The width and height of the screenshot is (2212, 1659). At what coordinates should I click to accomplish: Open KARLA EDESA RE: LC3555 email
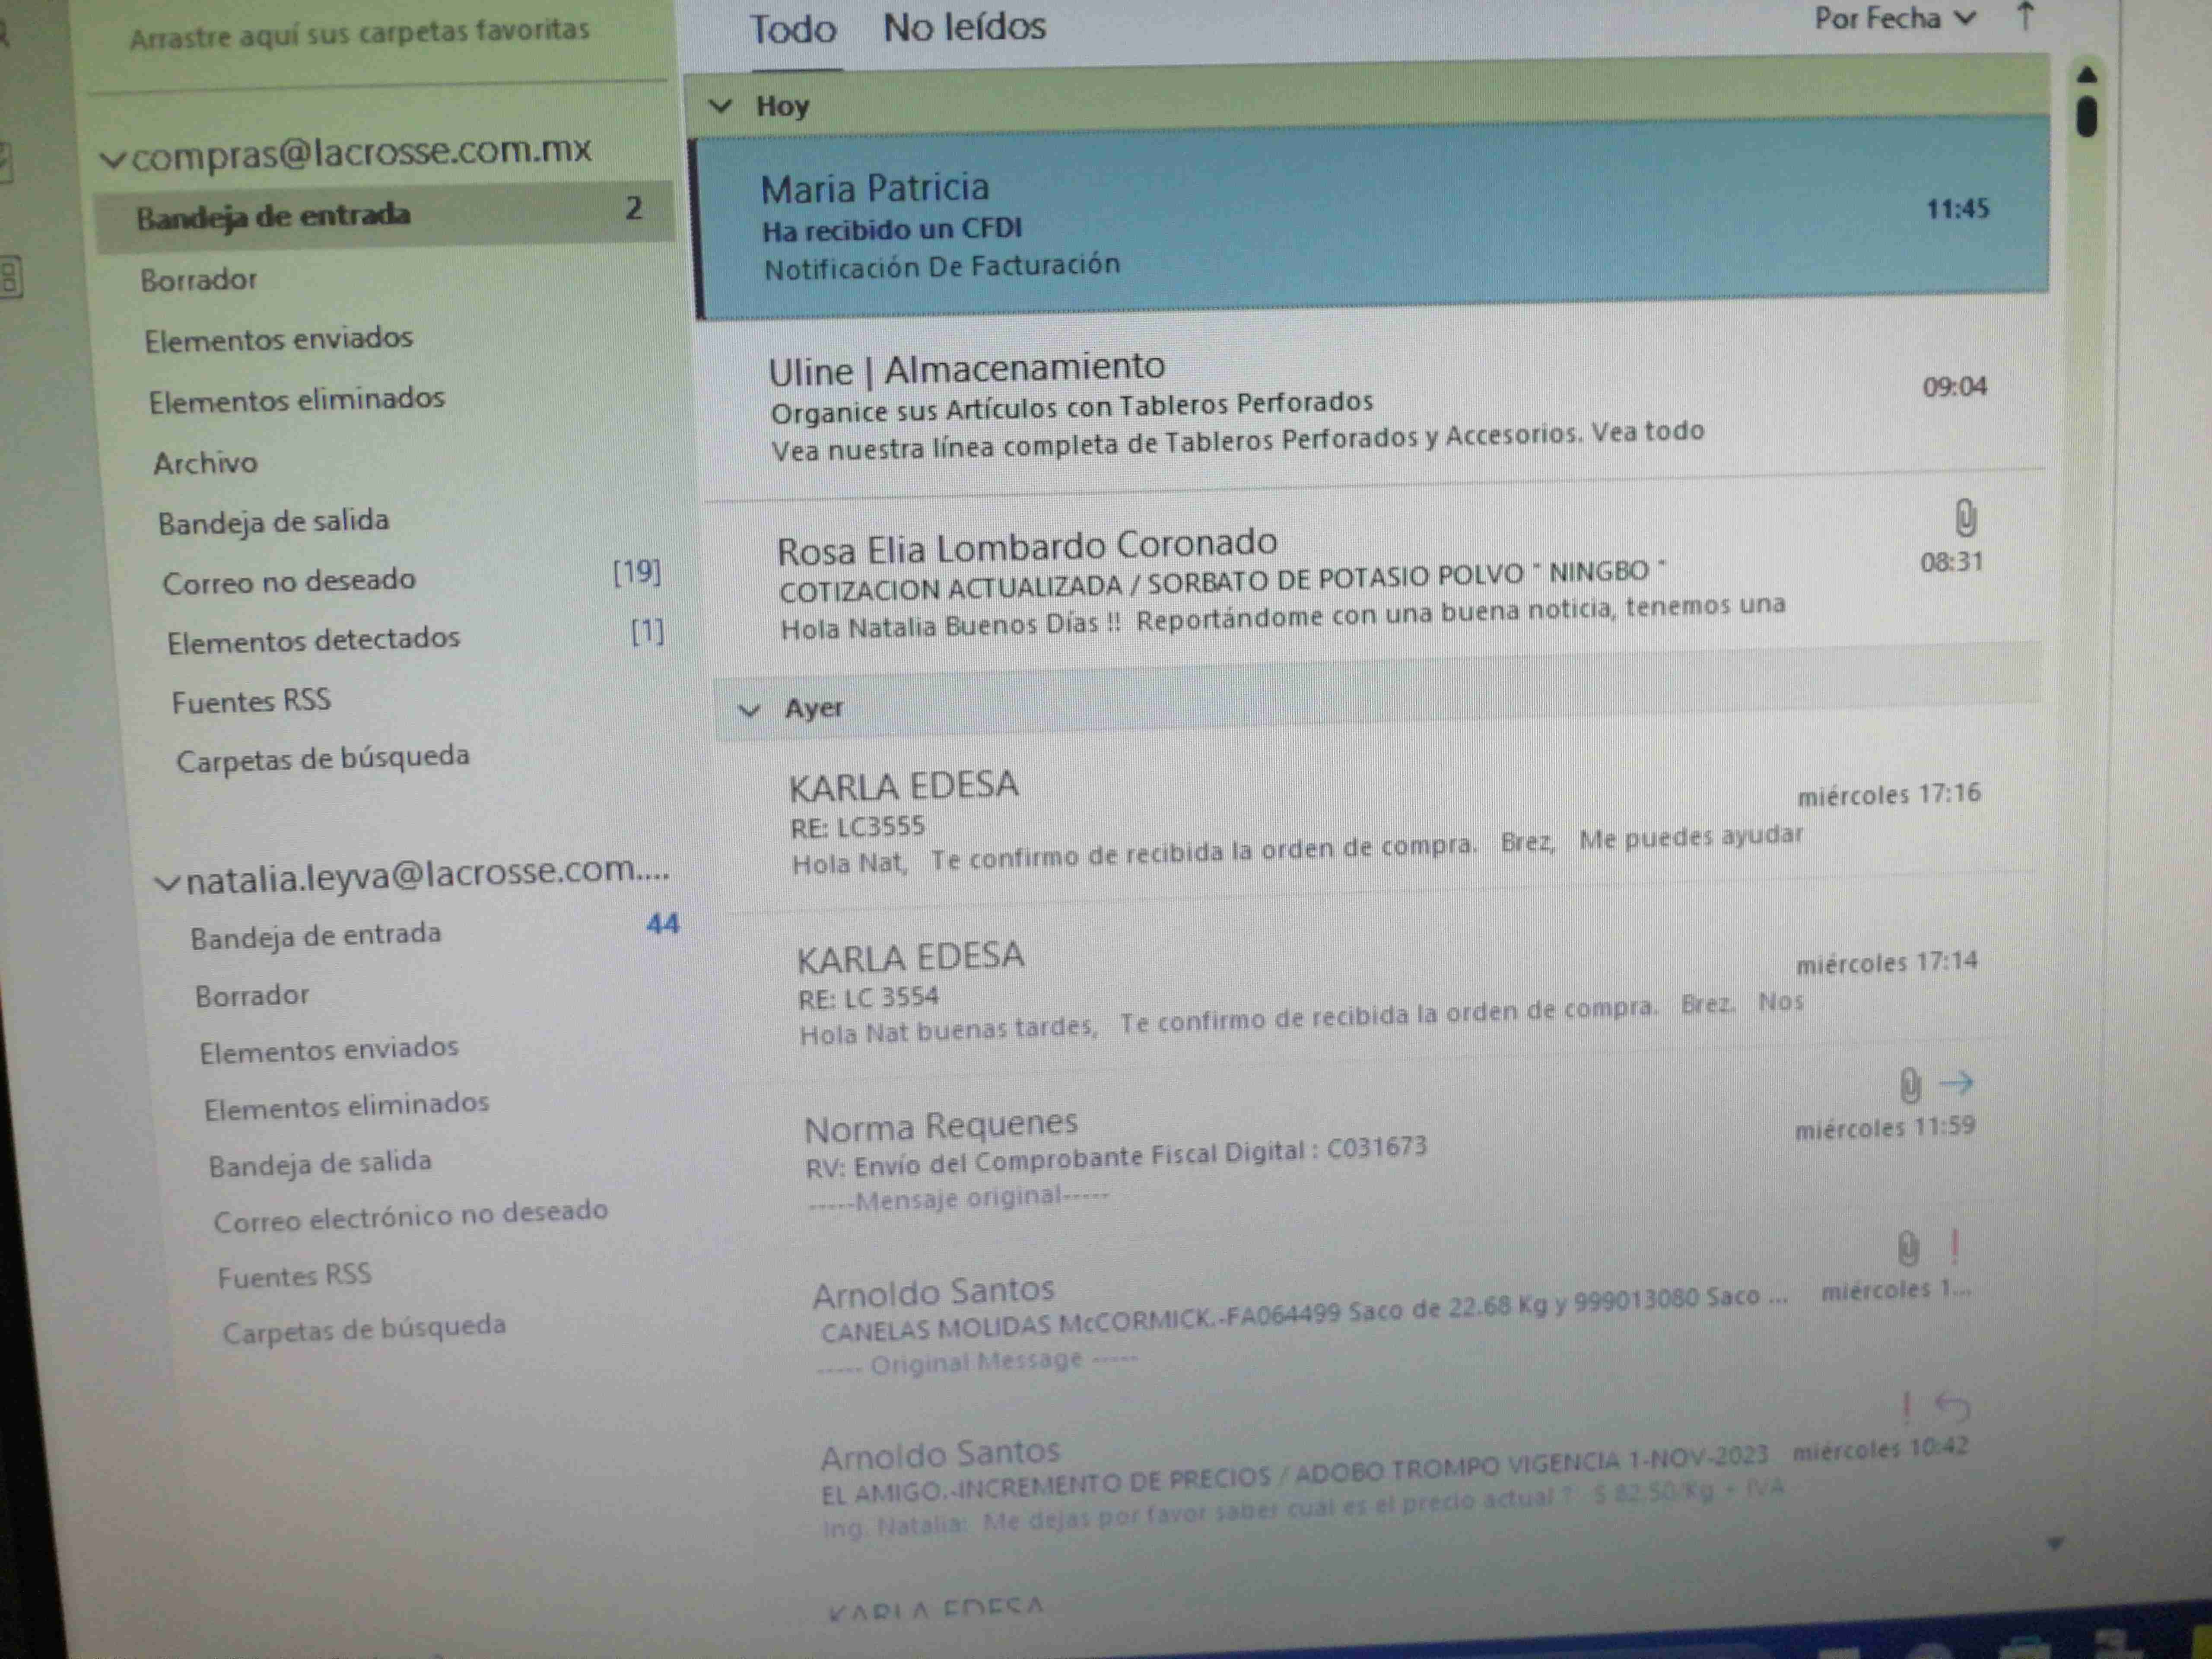pyautogui.click(x=1380, y=822)
